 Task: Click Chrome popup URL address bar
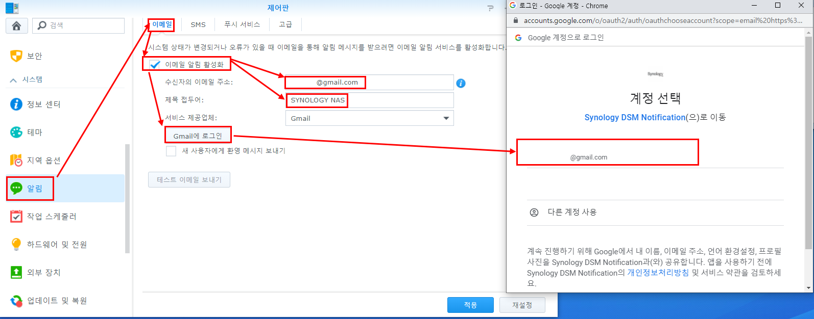tap(663, 20)
